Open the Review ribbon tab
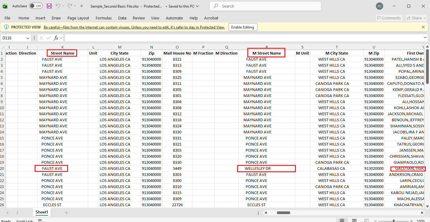This screenshot has width=430, height=222. (139, 18)
